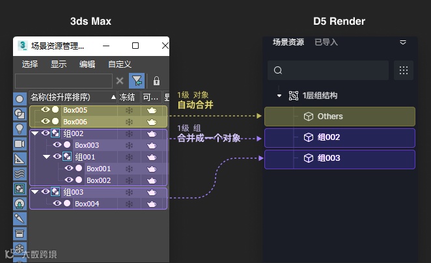The image size is (431, 263).
Task: Collapse the 组003 tree node
Action: (x=35, y=192)
